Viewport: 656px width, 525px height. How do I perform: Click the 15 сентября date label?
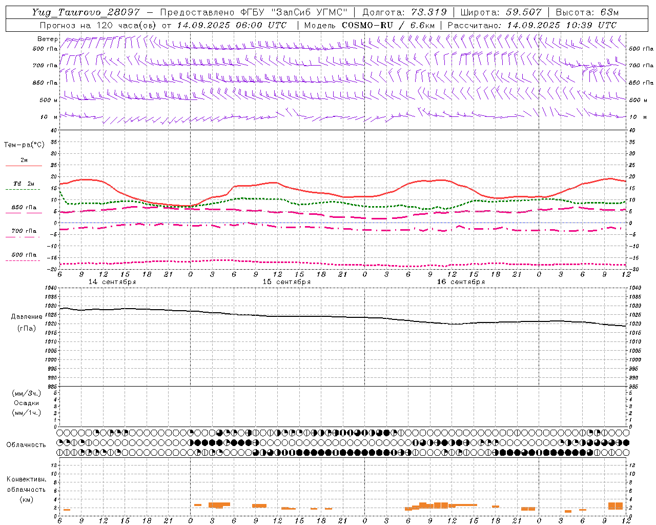pos(286,282)
